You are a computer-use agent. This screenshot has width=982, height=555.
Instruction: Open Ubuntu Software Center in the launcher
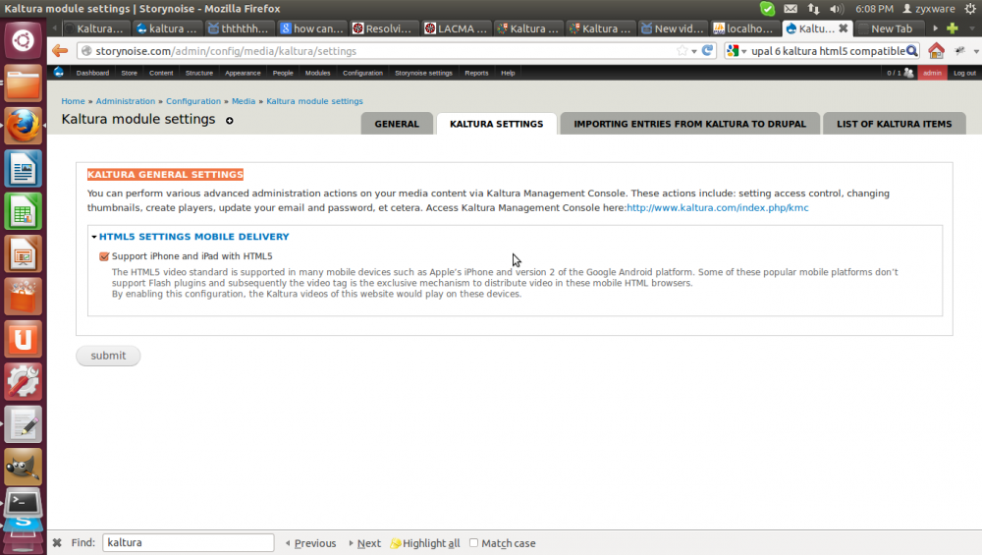(23, 295)
